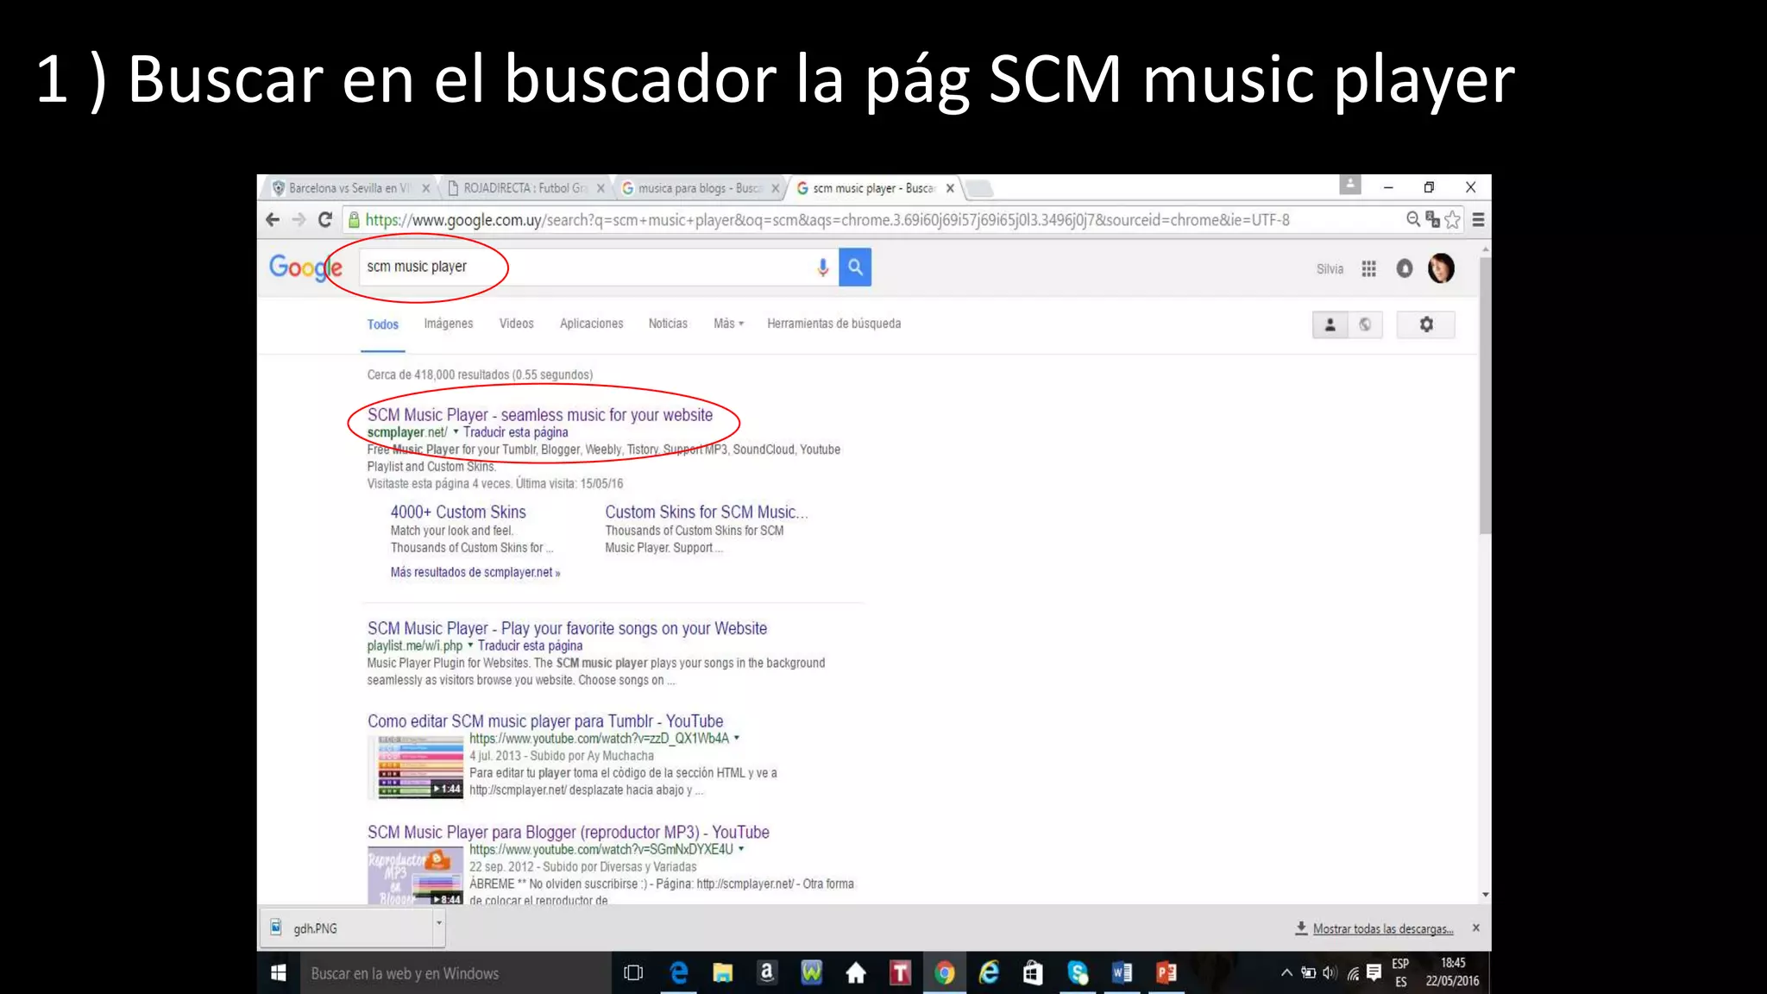The height and width of the screenshot is (994, 1767).
Task: Toggle global results globe button
Action: (1365, 324)
